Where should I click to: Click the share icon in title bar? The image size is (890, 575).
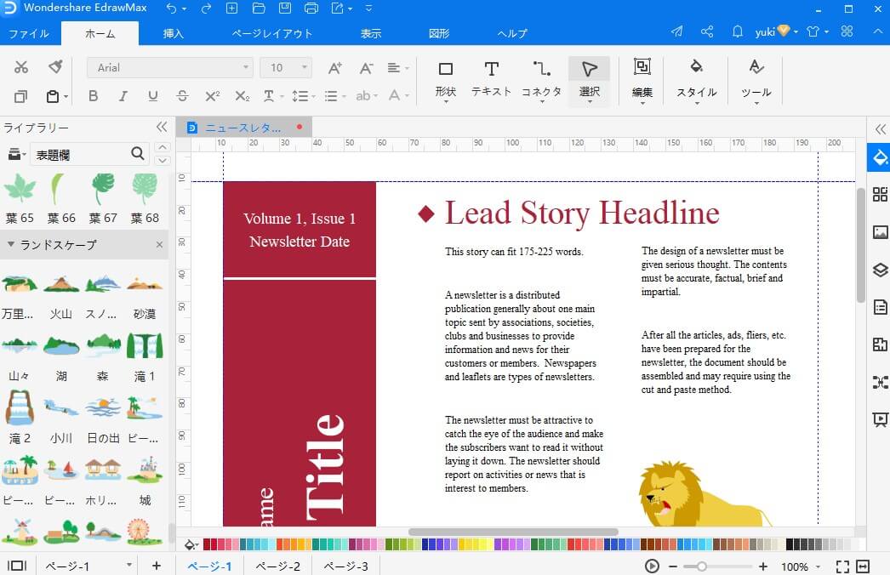click(x=707, y=32)
